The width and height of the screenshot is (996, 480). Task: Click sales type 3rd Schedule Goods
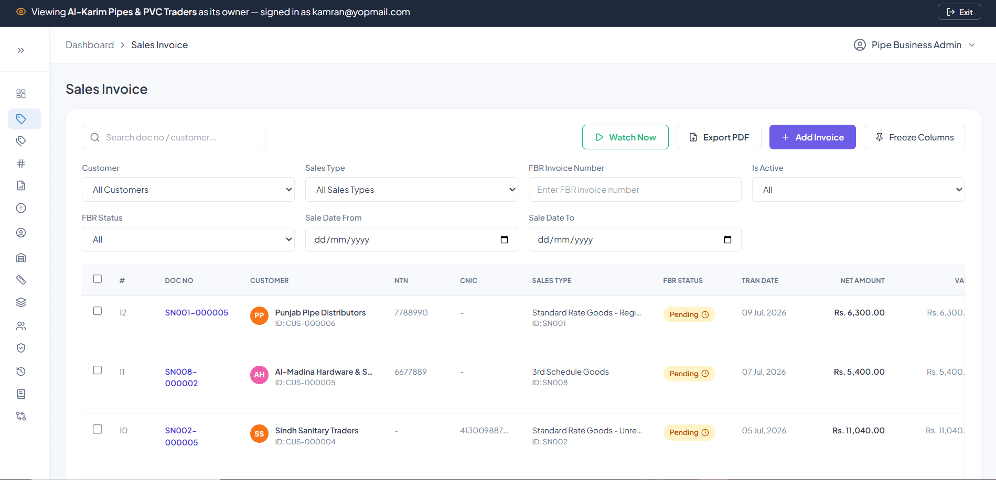571,372
